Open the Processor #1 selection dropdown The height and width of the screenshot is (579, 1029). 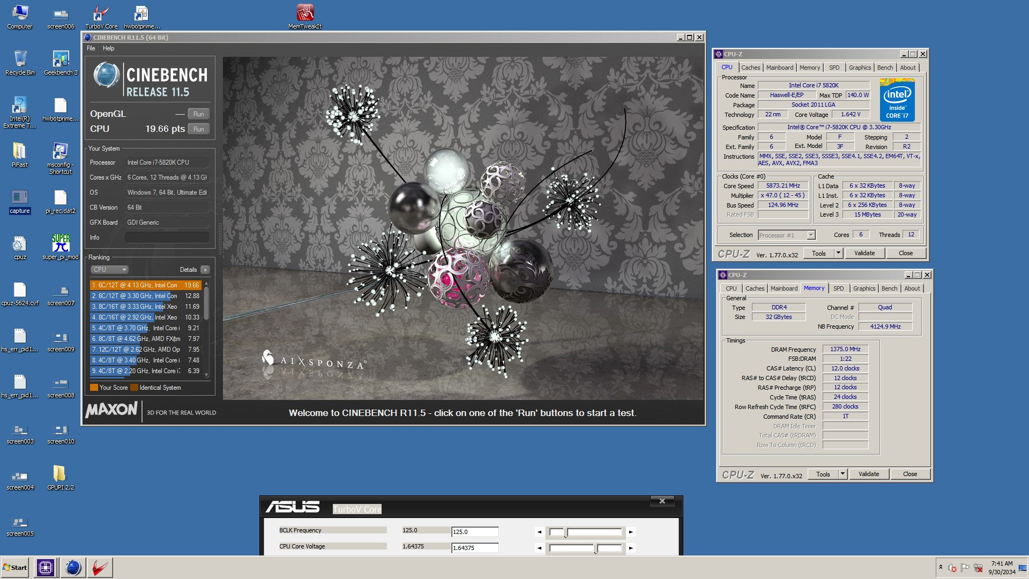pyautogui.click(x=786, y=235)
